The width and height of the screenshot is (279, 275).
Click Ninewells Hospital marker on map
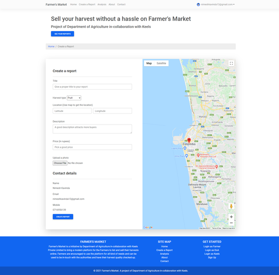click(198, 155)
